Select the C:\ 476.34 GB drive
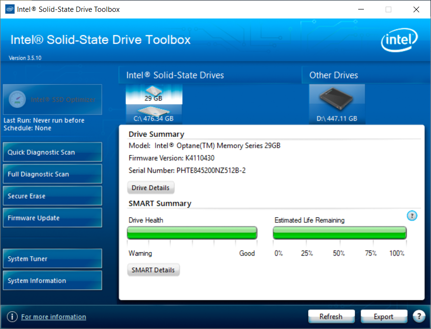The image size is (431, 329). [154, 114]
